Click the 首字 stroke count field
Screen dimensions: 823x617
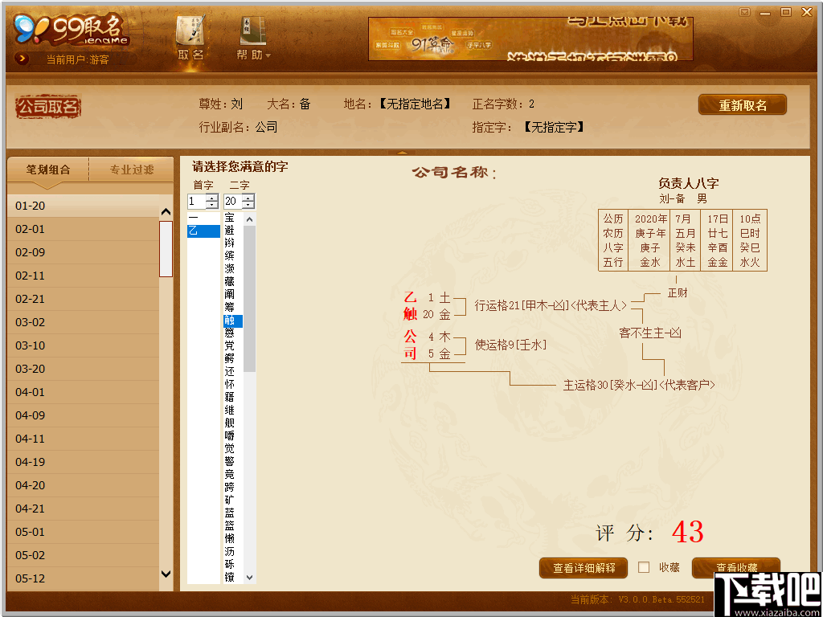pyautogui.click(x=196, y=201)
